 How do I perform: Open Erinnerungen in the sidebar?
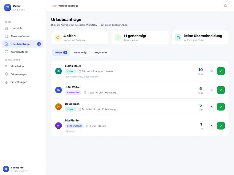23,74
